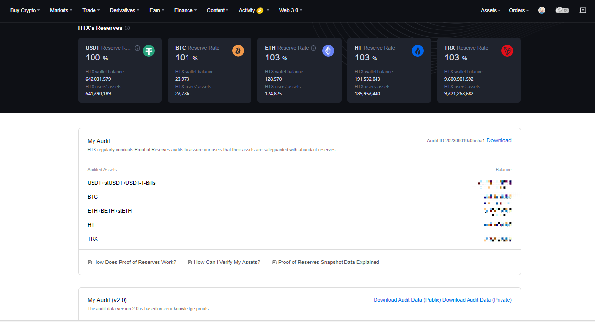Open the user profile avatar

[542, 10]
